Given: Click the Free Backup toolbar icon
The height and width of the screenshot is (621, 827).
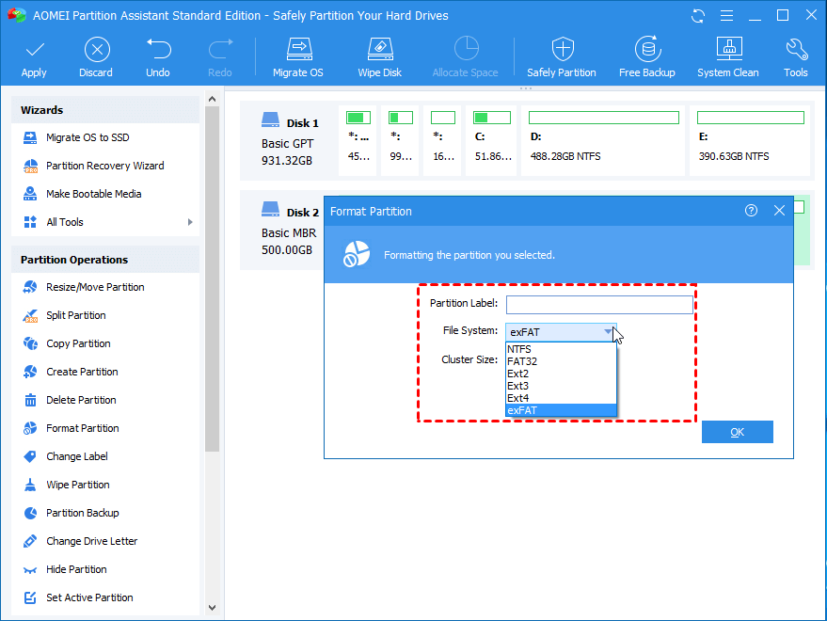Looking at the screenshot, I should pos(646,50).
